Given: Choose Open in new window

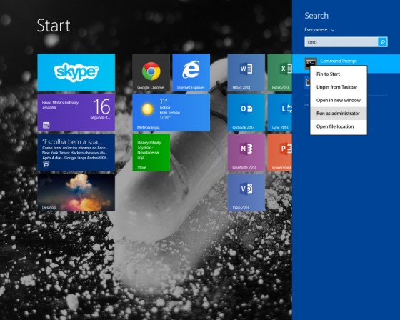Looking at the screenshot, I should pos(339,100).
